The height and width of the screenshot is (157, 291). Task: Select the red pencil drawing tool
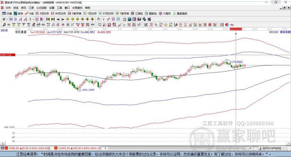coord(4,25)
